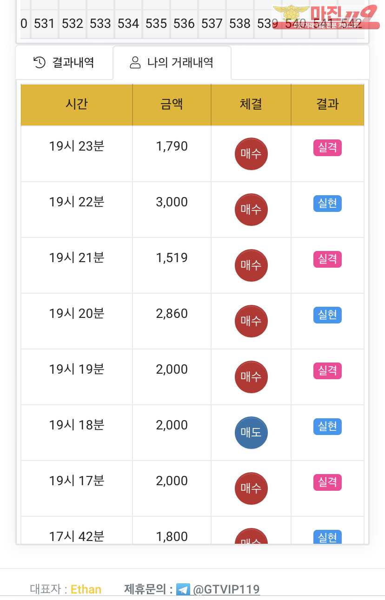Viewport: 385px width, 600px height.
Task: Open the 결과내역 tab
Action: pyautogui.click(x=64, y=62)
